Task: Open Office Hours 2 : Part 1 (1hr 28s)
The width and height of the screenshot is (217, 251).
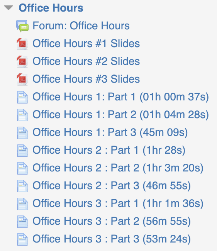Action: point(109,150)
